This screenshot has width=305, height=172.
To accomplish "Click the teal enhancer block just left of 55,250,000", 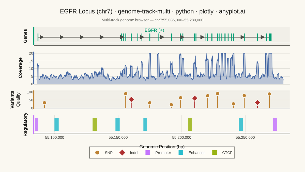I will (x=241, y=125).
